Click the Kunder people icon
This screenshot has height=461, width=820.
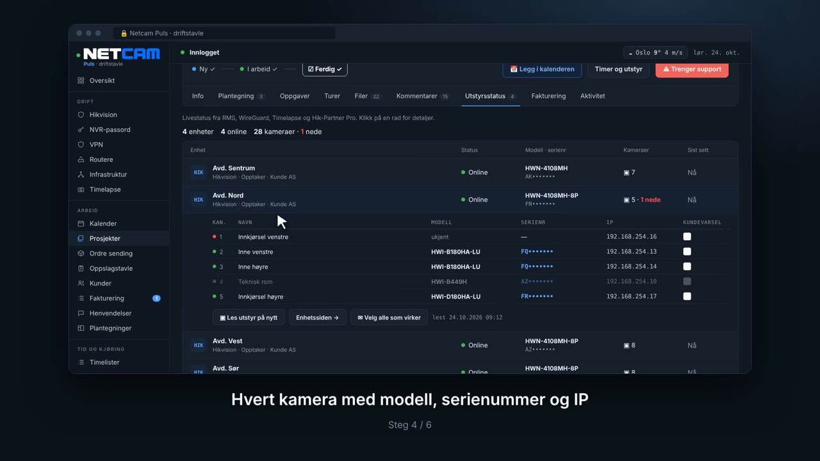pyautogui.click(x=81, y=283)
